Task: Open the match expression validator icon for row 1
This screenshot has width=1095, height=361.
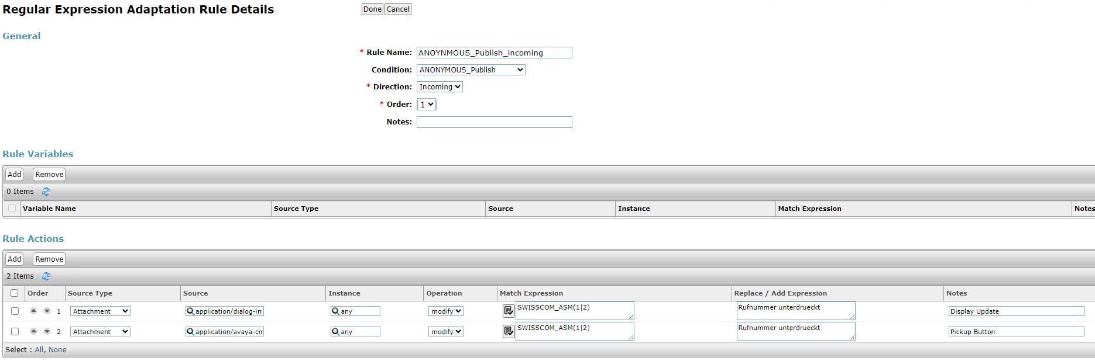Action: pos(509,311)
